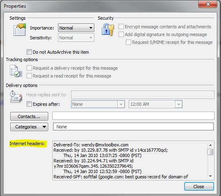Open the Contacts... button

tap(29, 116)
